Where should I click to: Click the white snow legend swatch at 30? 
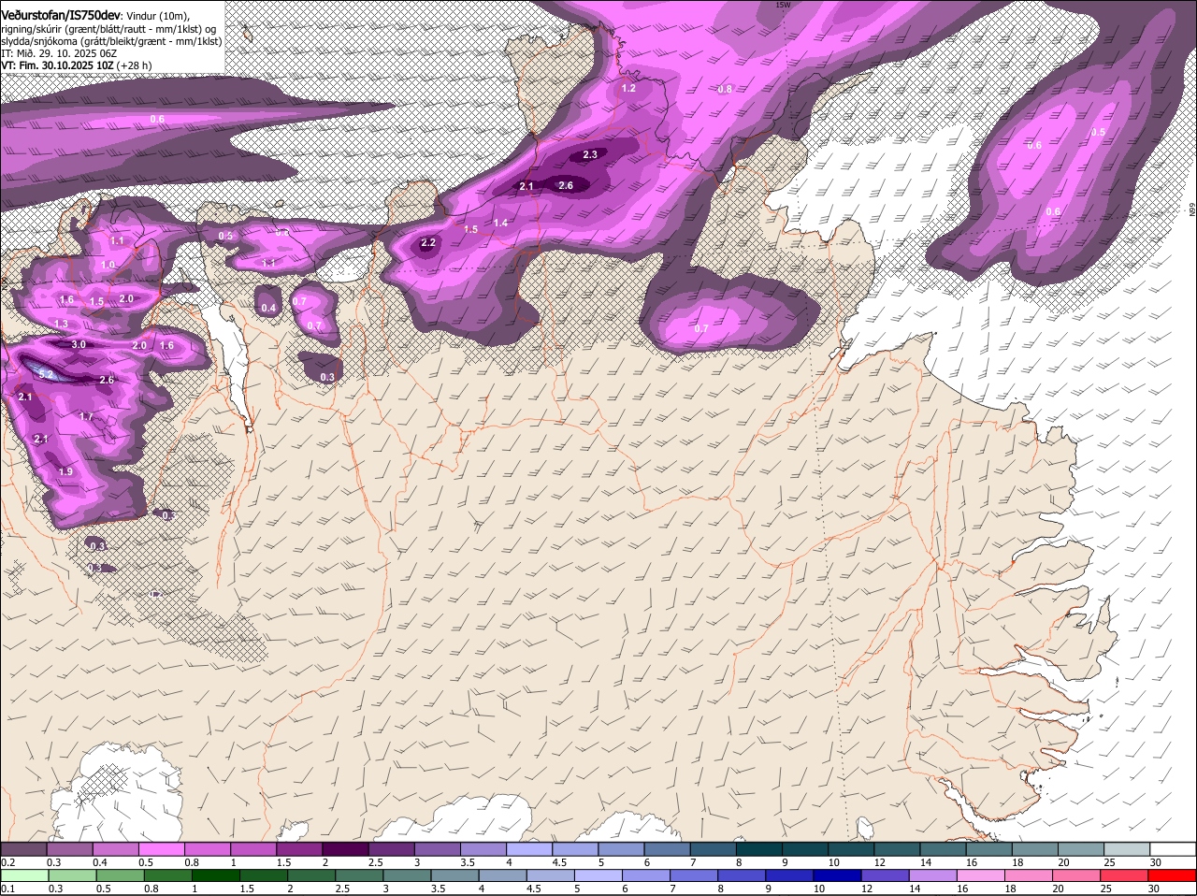tap(1174, 849)
